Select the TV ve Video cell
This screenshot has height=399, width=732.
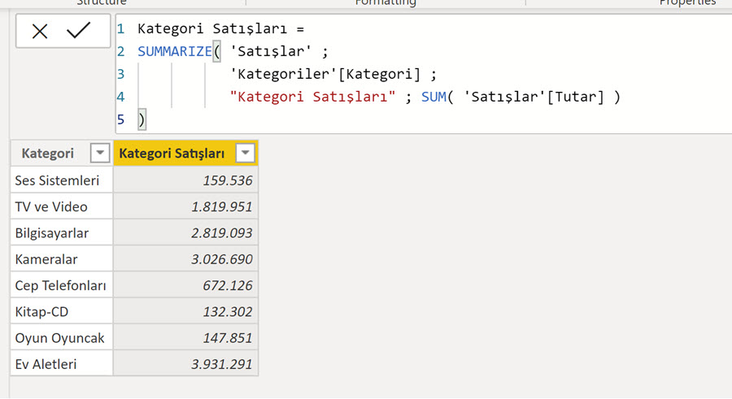tap(62, 206)
